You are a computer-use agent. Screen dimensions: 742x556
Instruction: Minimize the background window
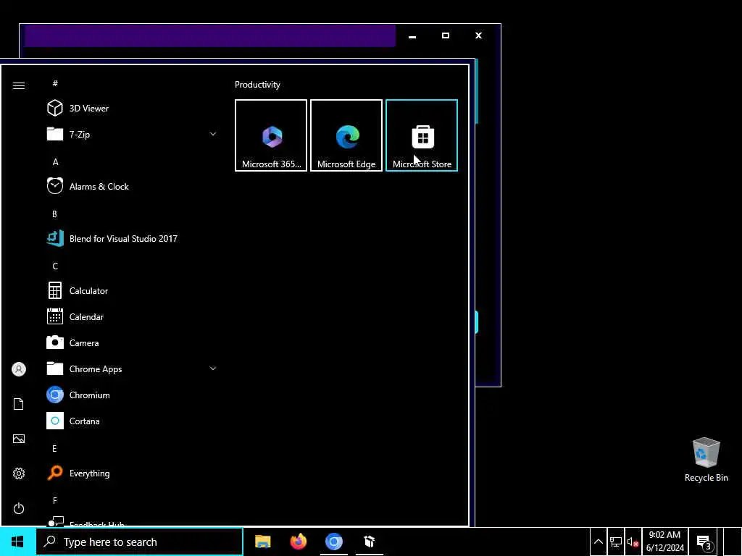click(412, 36)
